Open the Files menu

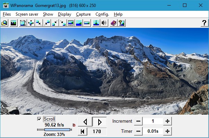coord(7,14)
